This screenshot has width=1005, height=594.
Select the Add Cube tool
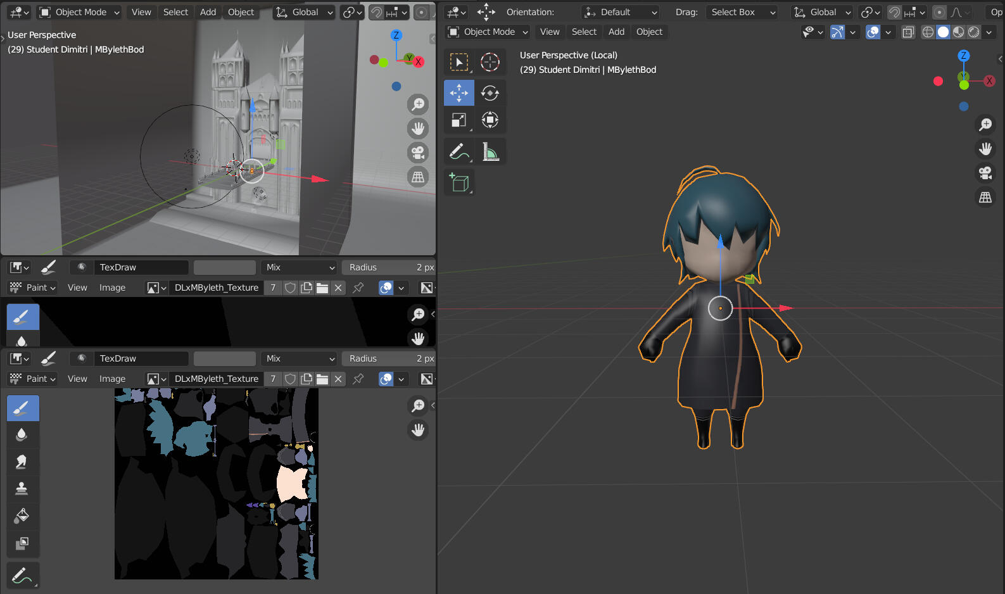tap(459, 183)
